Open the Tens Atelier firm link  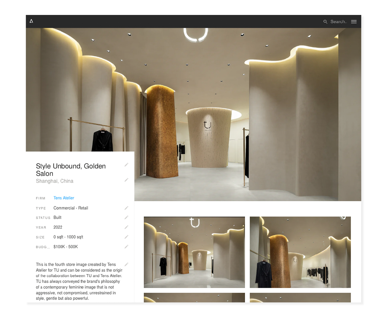click(x=64, y=198)
